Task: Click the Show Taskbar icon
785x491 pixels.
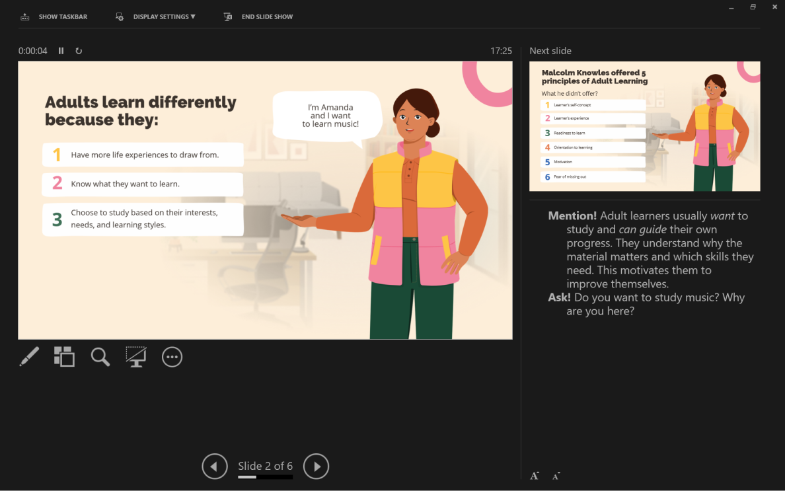Action: point(25,17)
